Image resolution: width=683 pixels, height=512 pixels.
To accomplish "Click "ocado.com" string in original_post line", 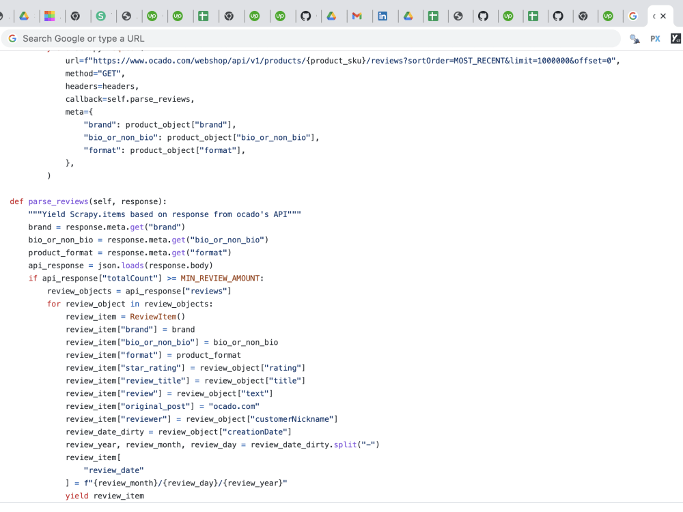I will [x=234, y=406].
